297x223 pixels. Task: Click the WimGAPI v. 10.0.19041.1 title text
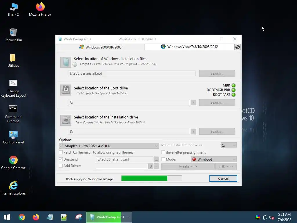click(137, 39)
